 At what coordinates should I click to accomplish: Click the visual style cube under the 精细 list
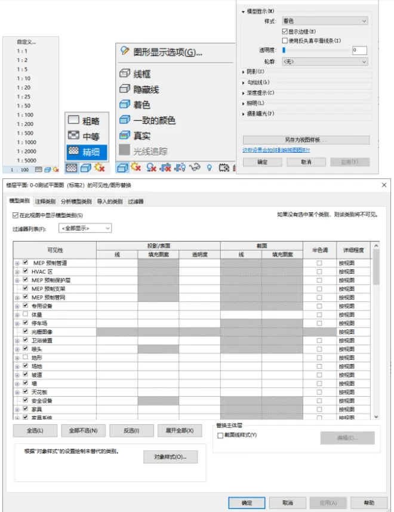coord(85,168)
